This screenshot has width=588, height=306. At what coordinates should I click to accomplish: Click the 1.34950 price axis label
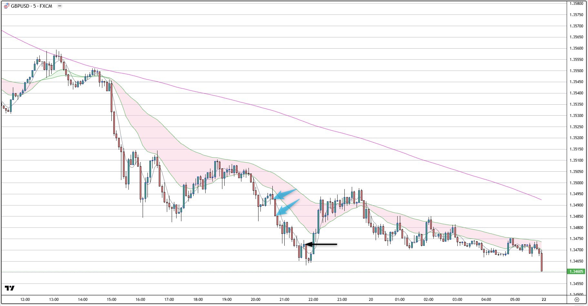pos(576,194)
